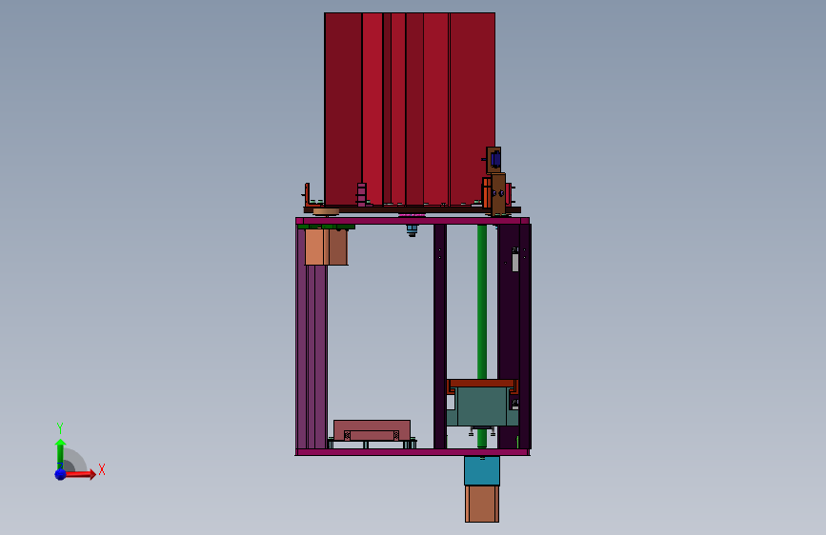Select the magenta top frame plate
The width and height of the screenshot is (826, 535).
coord(412,221)
